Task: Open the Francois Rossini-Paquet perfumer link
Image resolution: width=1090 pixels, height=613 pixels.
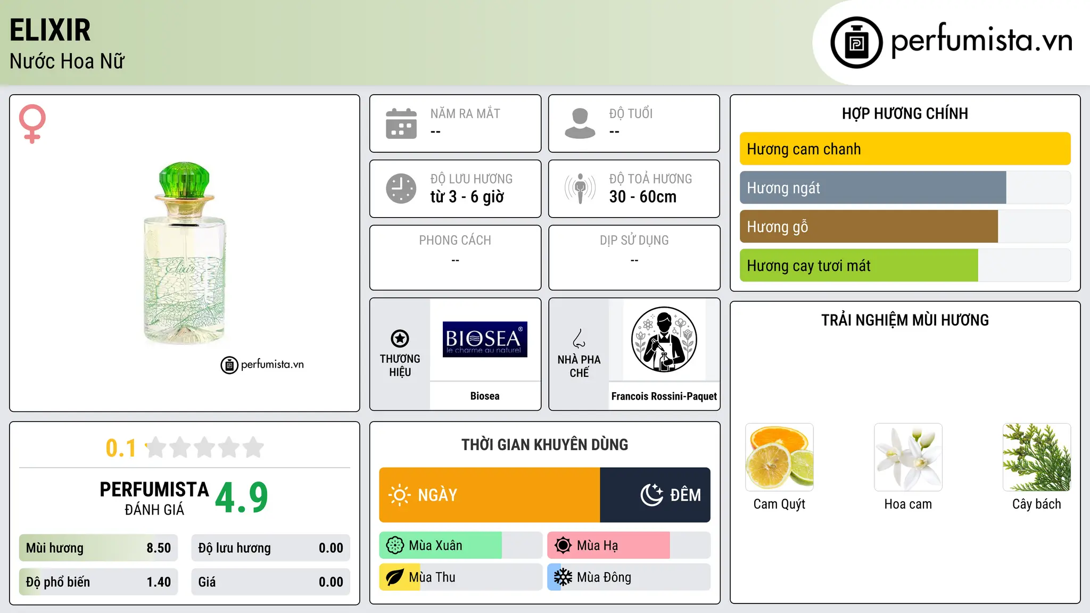Action: point(664,396)
